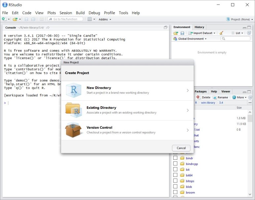The width and height of the screenshot is (255, 200).
Task: Open the Edit menu
Action: pyautogui.click(x=15, y=13)
